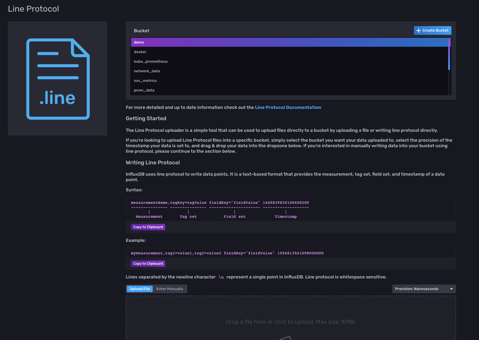Click the Precision dropdown chevron arrow
The width and height of the screenshot is (479, 340).
click(451, 289)
